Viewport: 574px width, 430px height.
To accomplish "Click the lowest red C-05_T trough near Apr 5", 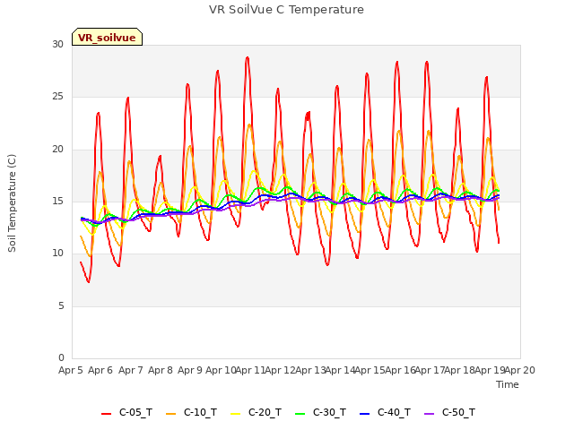I will coord(88,281).
